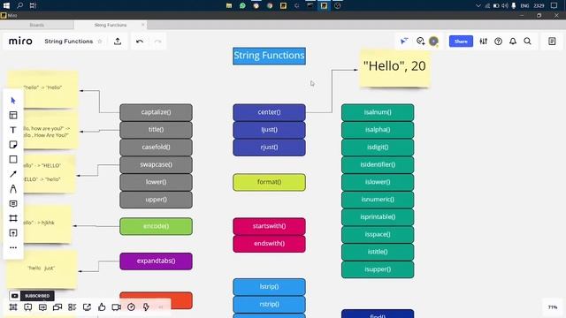Open the notifications bell
566x318 pixels.
pos(513,42)
